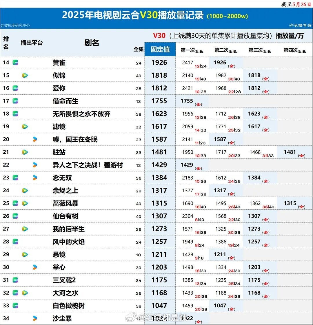Select the iQiyi icon in the 念无双 row
This screenshot has height=325, width=313.
click(15, 178)
